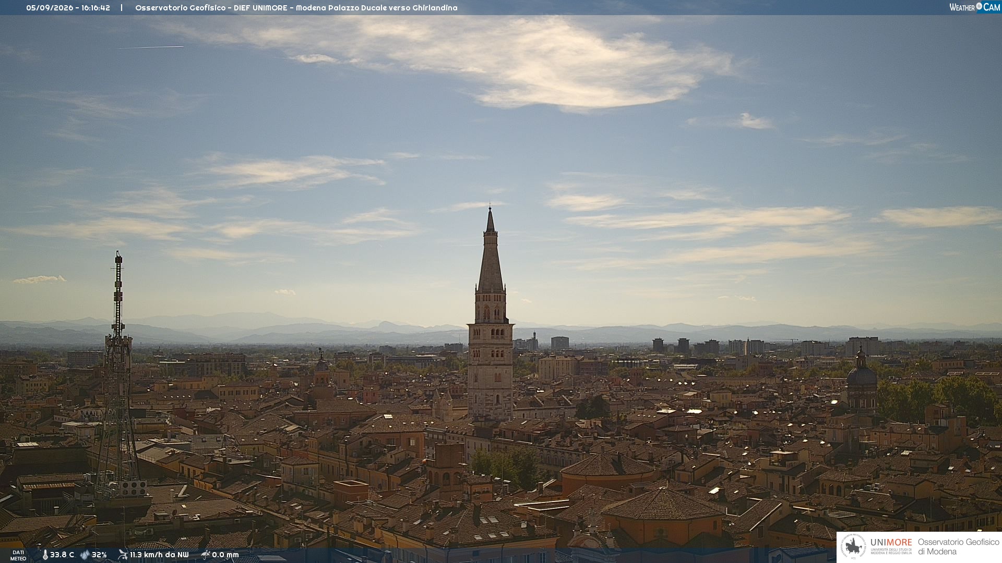Click the date and time stamp

coord(68,8)
